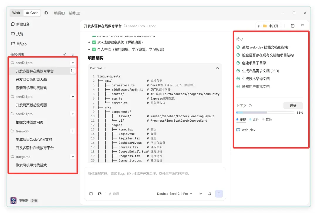Create a new task via 新建任务
The height and width of the screenshot is (213, 317).
(x=21, y=24)
